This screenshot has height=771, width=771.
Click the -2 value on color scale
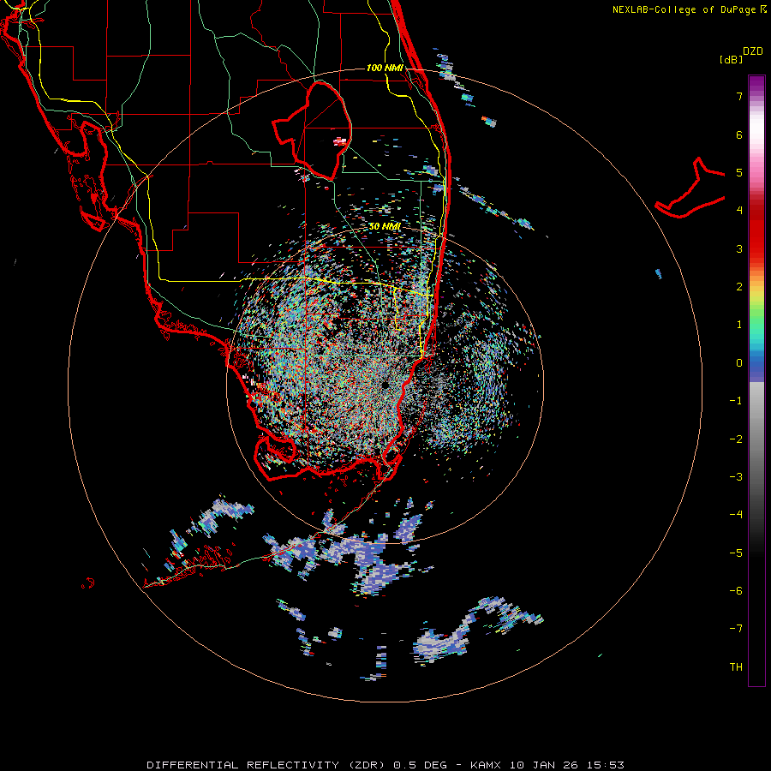tap(736, 439)
